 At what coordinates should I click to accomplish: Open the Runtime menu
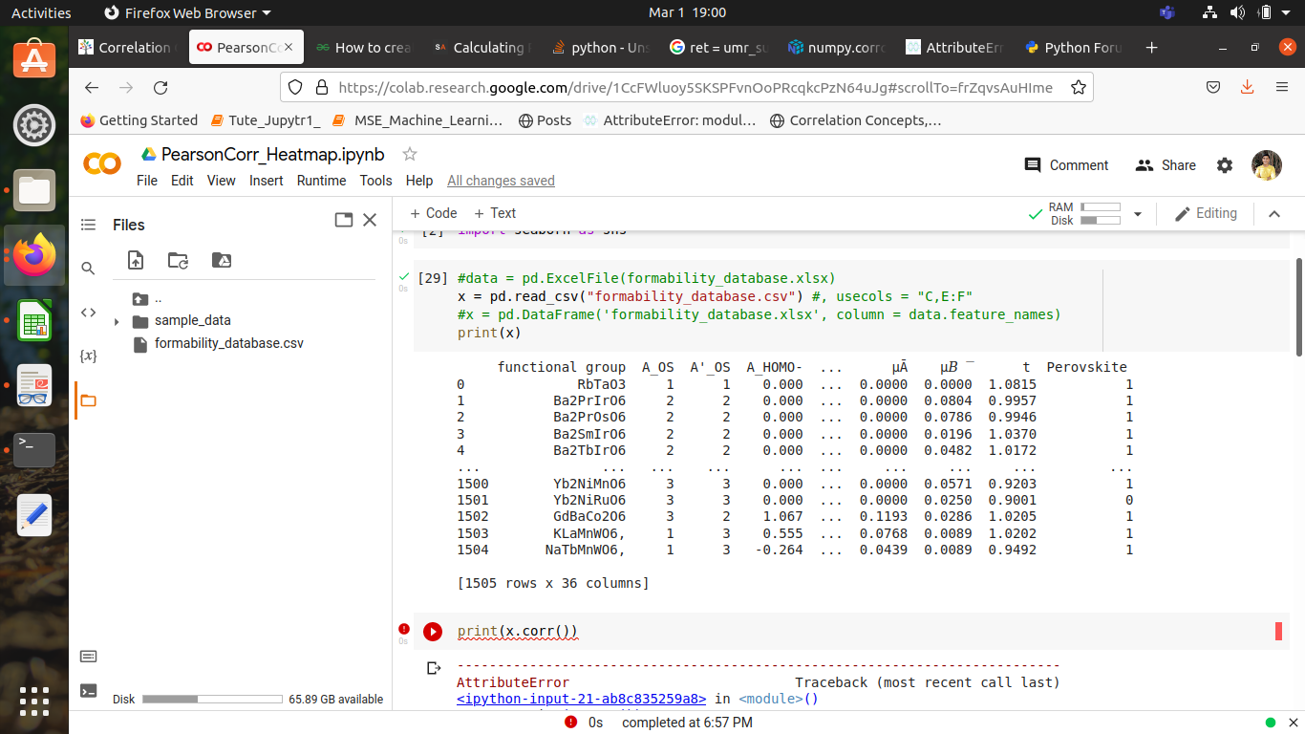pos(321,181)
